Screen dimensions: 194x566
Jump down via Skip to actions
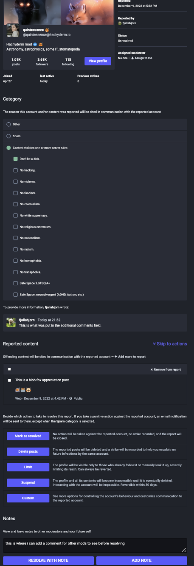170,344
